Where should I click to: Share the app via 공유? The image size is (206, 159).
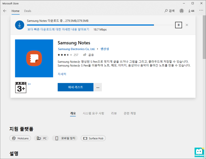tap(88, 55)
